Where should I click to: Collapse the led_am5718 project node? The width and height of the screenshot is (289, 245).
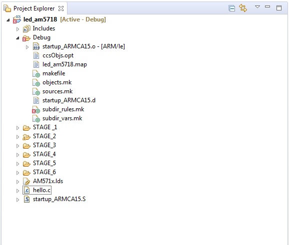pyautogui.click(x=8, y=20)
